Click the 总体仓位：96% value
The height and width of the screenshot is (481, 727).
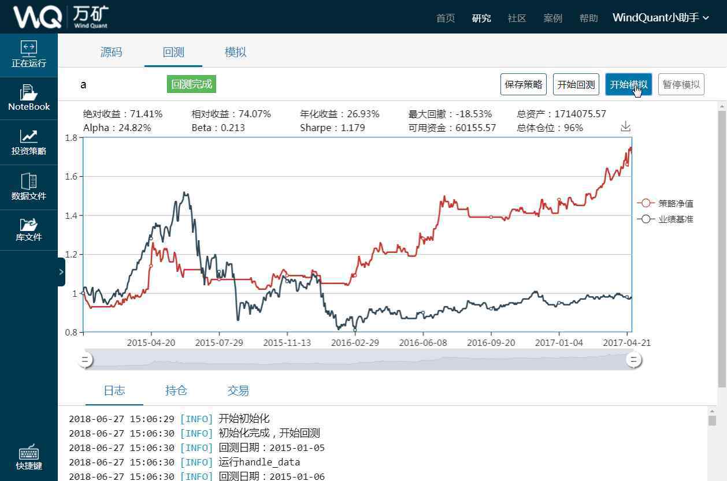(550, 128)
